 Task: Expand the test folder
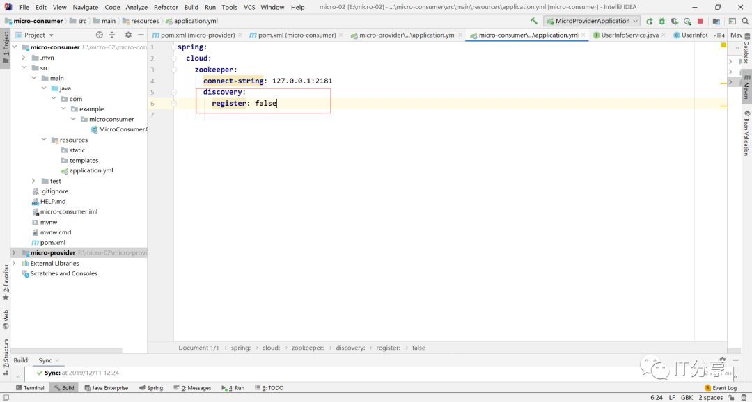[x=33, y=181]
